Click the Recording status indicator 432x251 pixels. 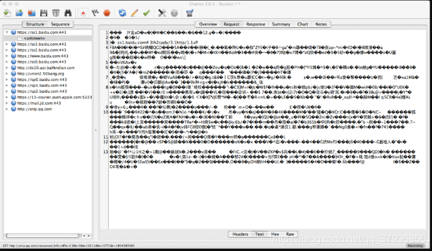(415, 246)
